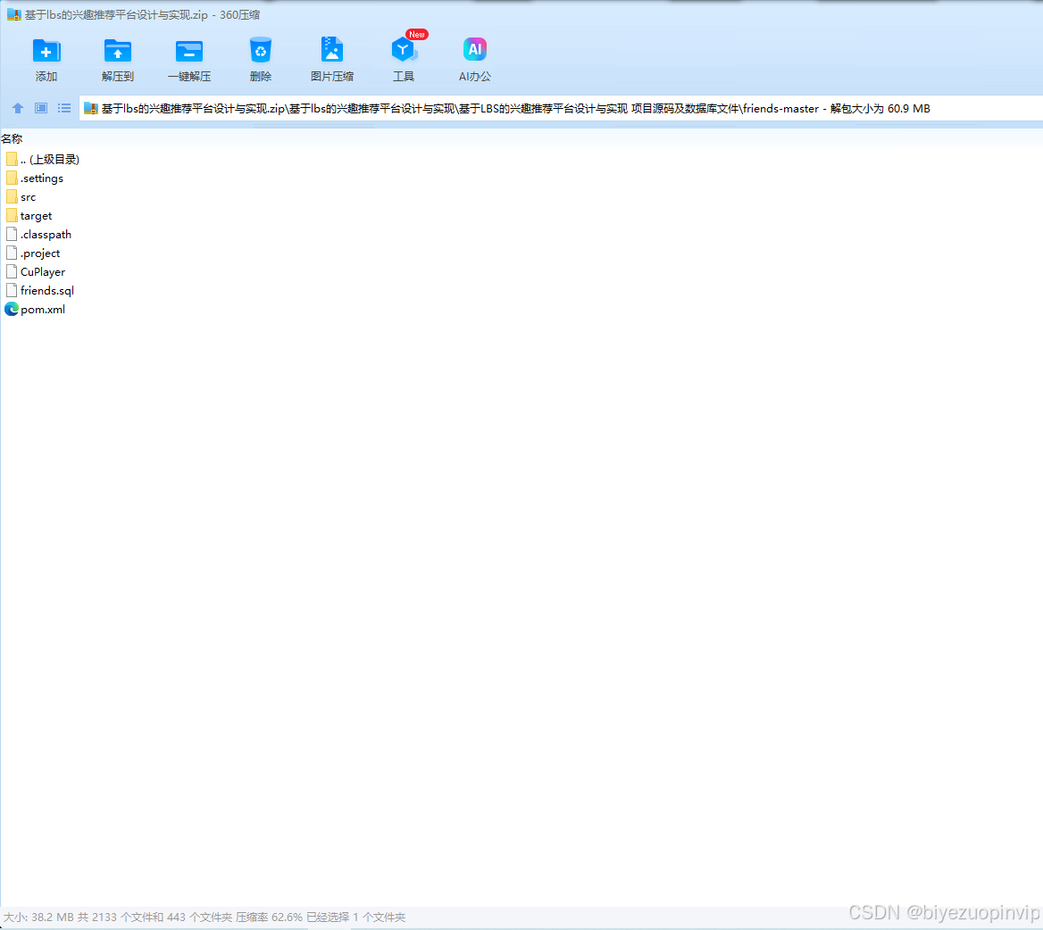Click the .classpath file icon

(12, 234)
